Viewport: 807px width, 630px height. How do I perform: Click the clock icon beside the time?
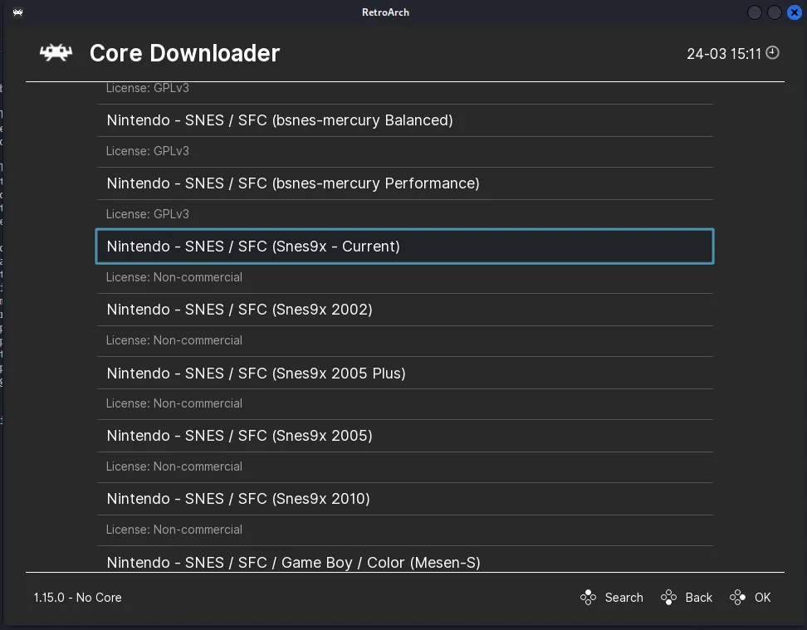pos(772,53)
